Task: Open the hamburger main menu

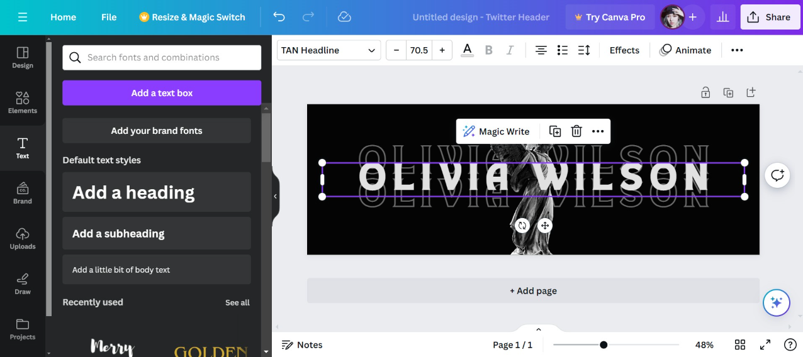Action: pyautogui.click(x=23, y=17)
